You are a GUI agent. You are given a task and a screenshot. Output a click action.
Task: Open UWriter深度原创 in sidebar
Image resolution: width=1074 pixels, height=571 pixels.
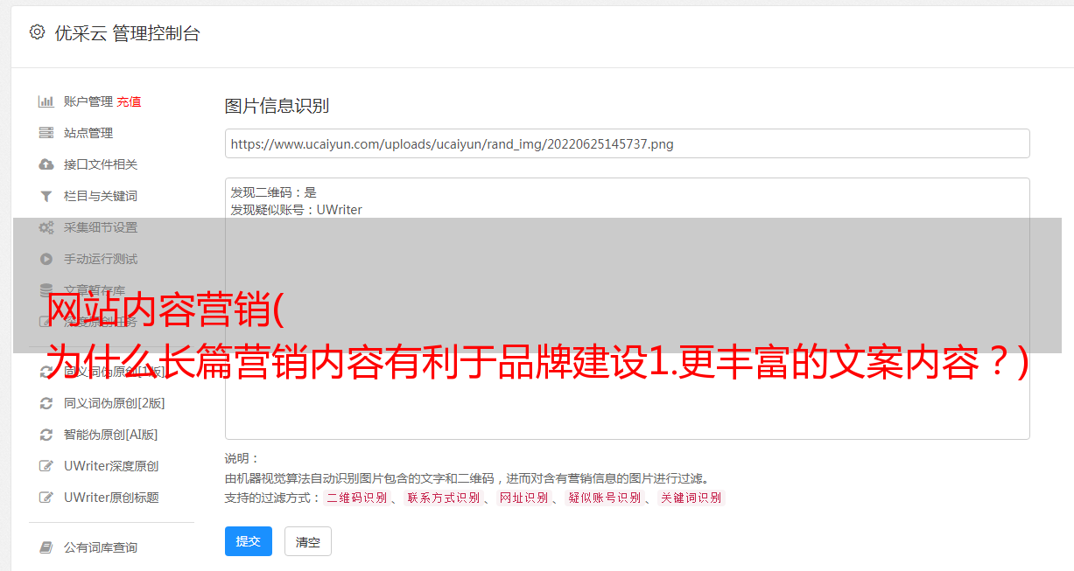pos(111,466)
